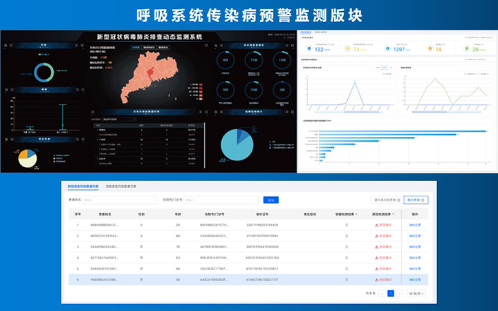Go to the next page with the right arrow

[400, 294]
